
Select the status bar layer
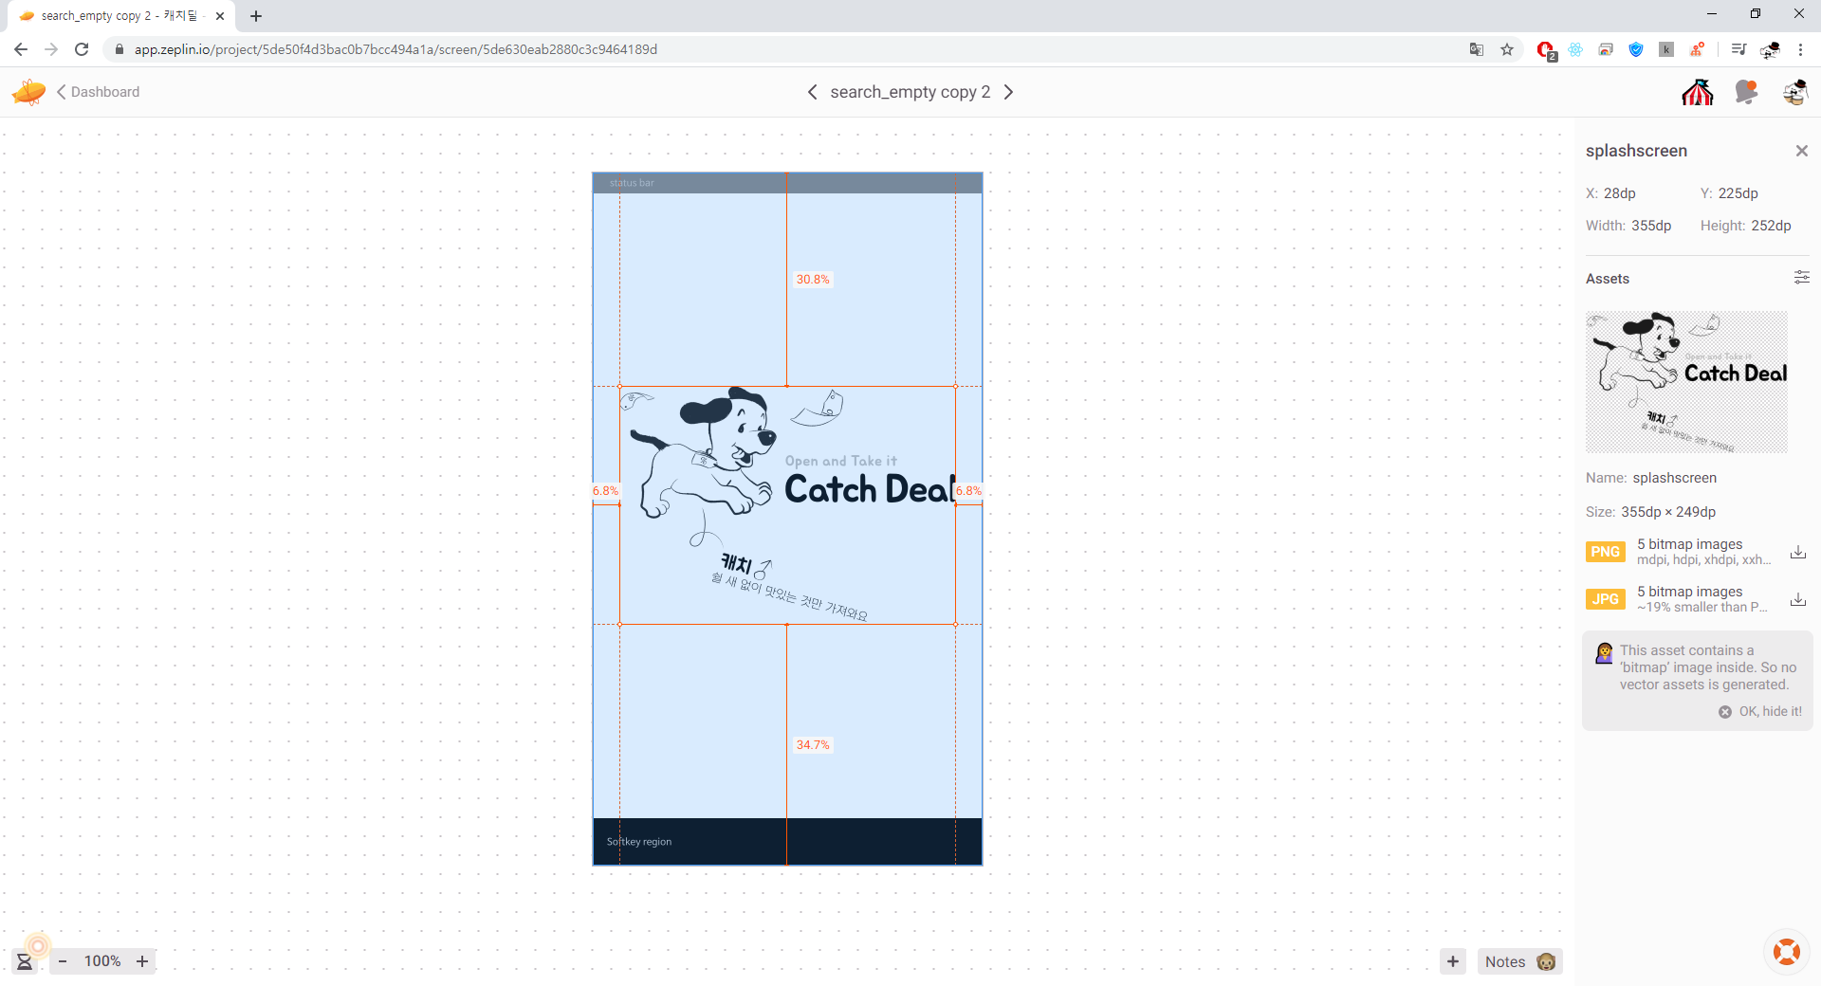pyautogui.click(x=787, y=183)
